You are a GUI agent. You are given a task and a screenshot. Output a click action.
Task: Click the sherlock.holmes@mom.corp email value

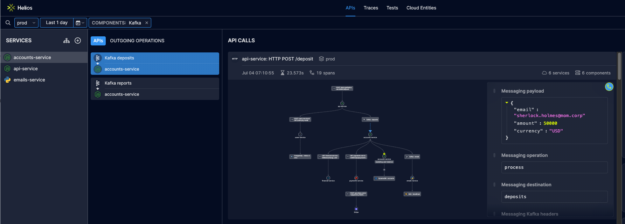coord(549,116)
